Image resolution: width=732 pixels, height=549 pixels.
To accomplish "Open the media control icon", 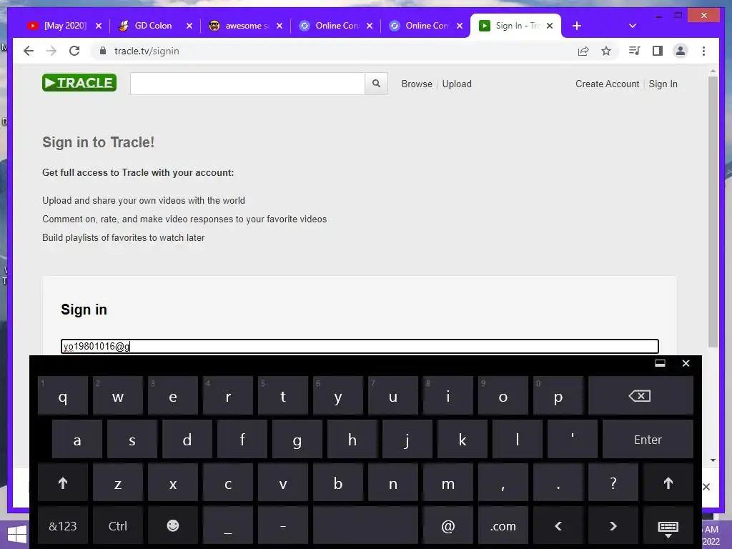I will click(x=634, y=51).
